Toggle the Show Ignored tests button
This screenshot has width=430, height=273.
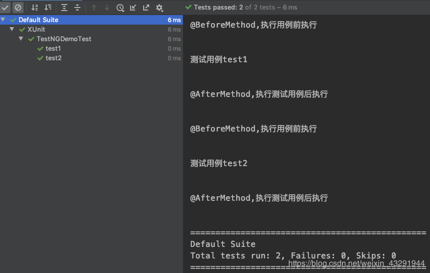pyautogui.click(x=18, y=8)
